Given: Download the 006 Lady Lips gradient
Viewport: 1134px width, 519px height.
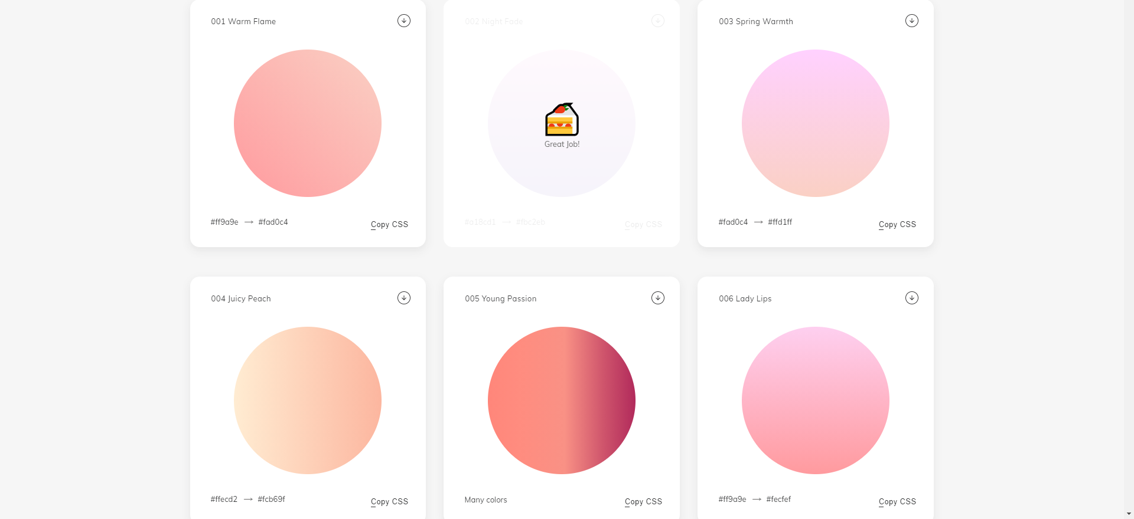Looking at the screenshot, I should 912,298.
